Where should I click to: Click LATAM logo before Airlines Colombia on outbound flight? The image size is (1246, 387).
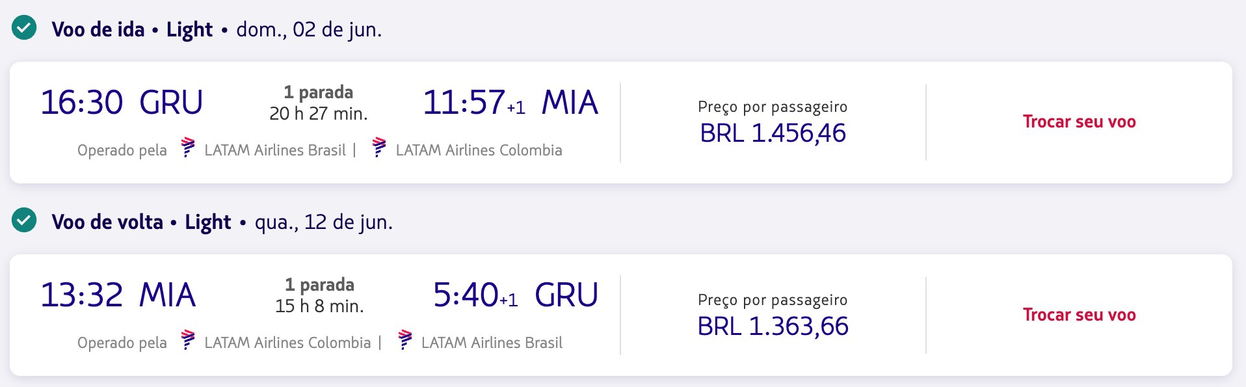379,148
